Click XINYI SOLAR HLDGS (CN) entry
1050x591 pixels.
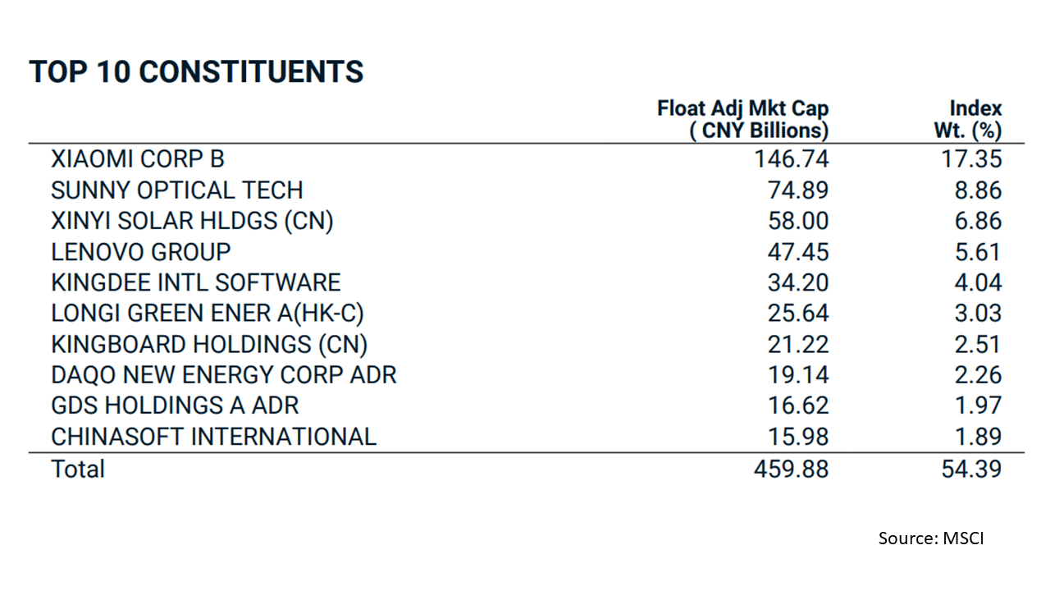click(x=192, y=221)
